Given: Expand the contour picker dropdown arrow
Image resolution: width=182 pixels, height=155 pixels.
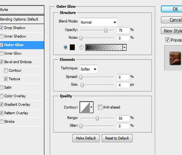Looking at the screenshot, I should (91, 107).
